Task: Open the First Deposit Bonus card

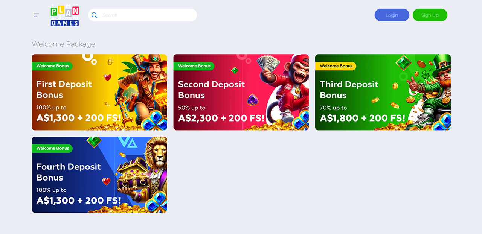Action: (99, 92)
